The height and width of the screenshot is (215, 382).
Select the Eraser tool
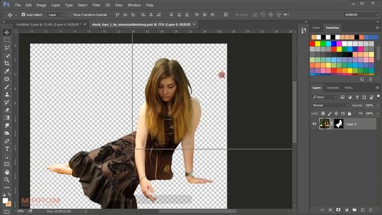(x=7, y=110)
